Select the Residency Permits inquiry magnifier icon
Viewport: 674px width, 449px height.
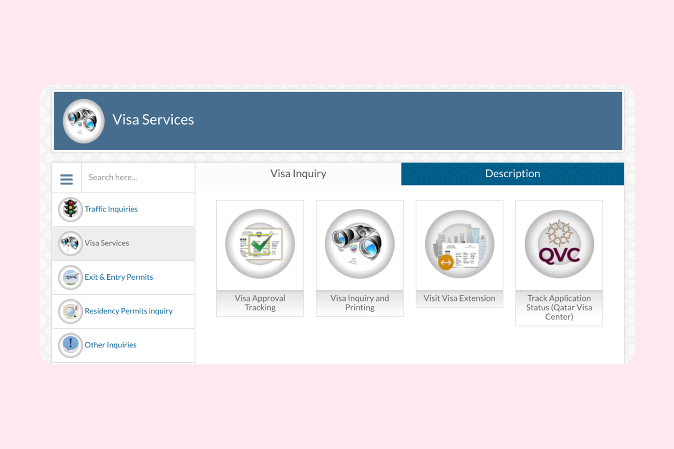(x=71, y=311)
